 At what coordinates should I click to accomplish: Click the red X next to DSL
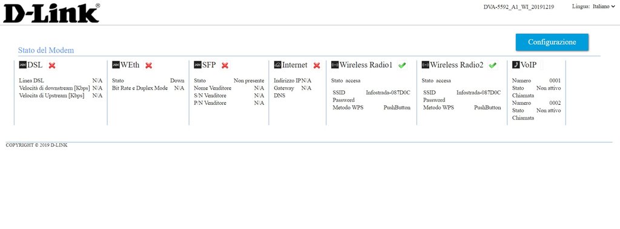coord(52,65)
